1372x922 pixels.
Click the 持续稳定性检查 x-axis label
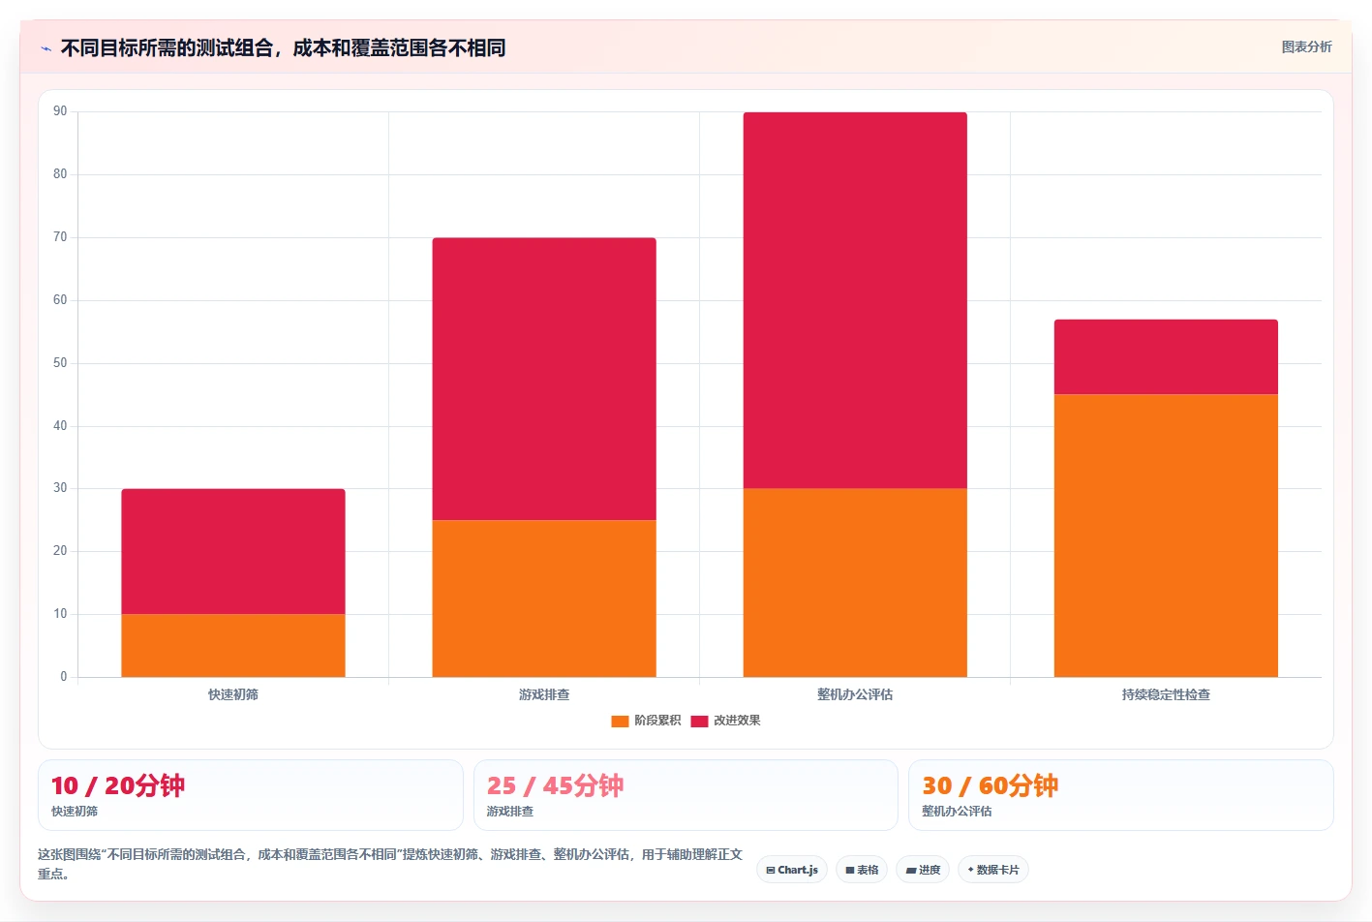coord(1166,694)
